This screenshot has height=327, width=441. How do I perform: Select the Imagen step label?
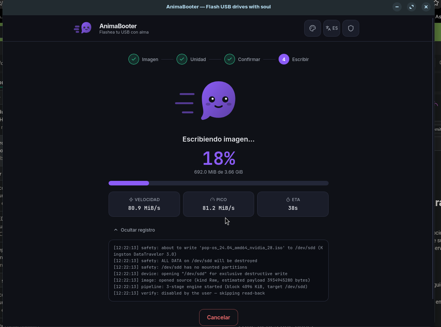tap(150, 59)
